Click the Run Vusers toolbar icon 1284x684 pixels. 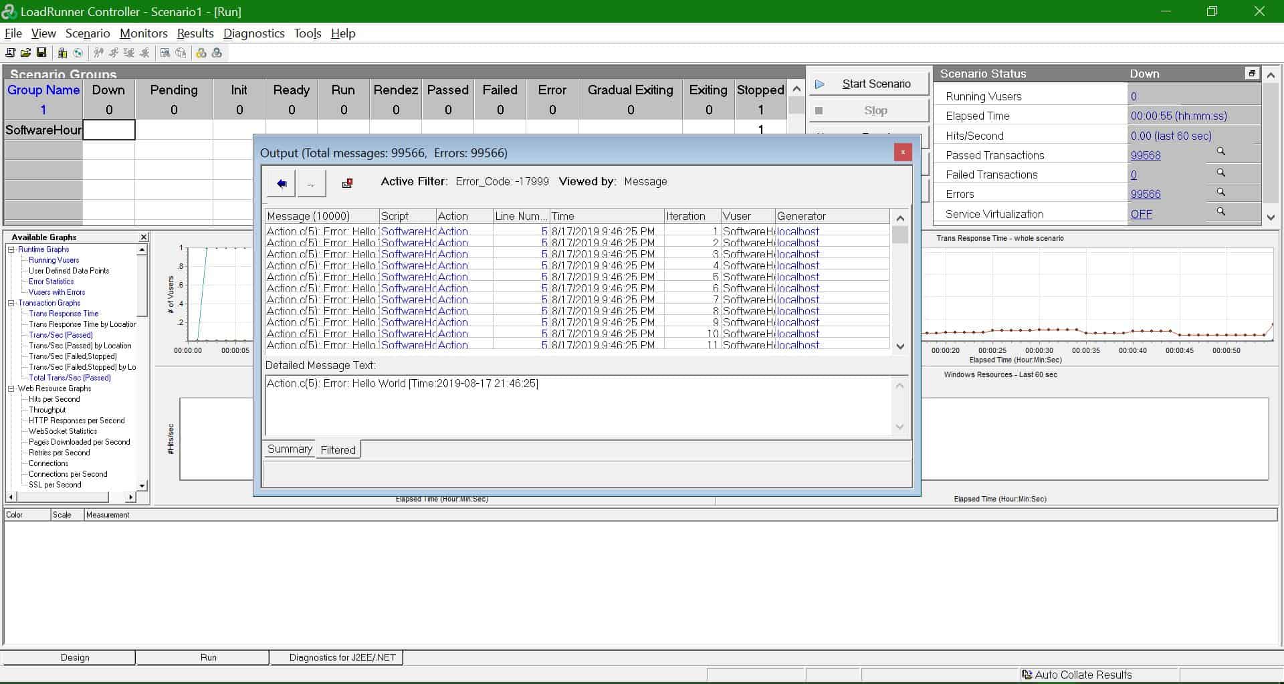pos(114,53)
